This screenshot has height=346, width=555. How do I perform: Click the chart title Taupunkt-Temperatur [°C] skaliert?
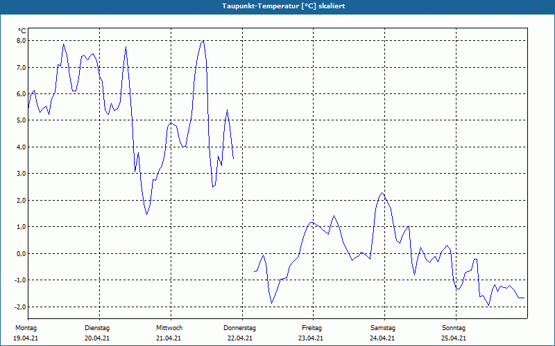pos(284,6)
